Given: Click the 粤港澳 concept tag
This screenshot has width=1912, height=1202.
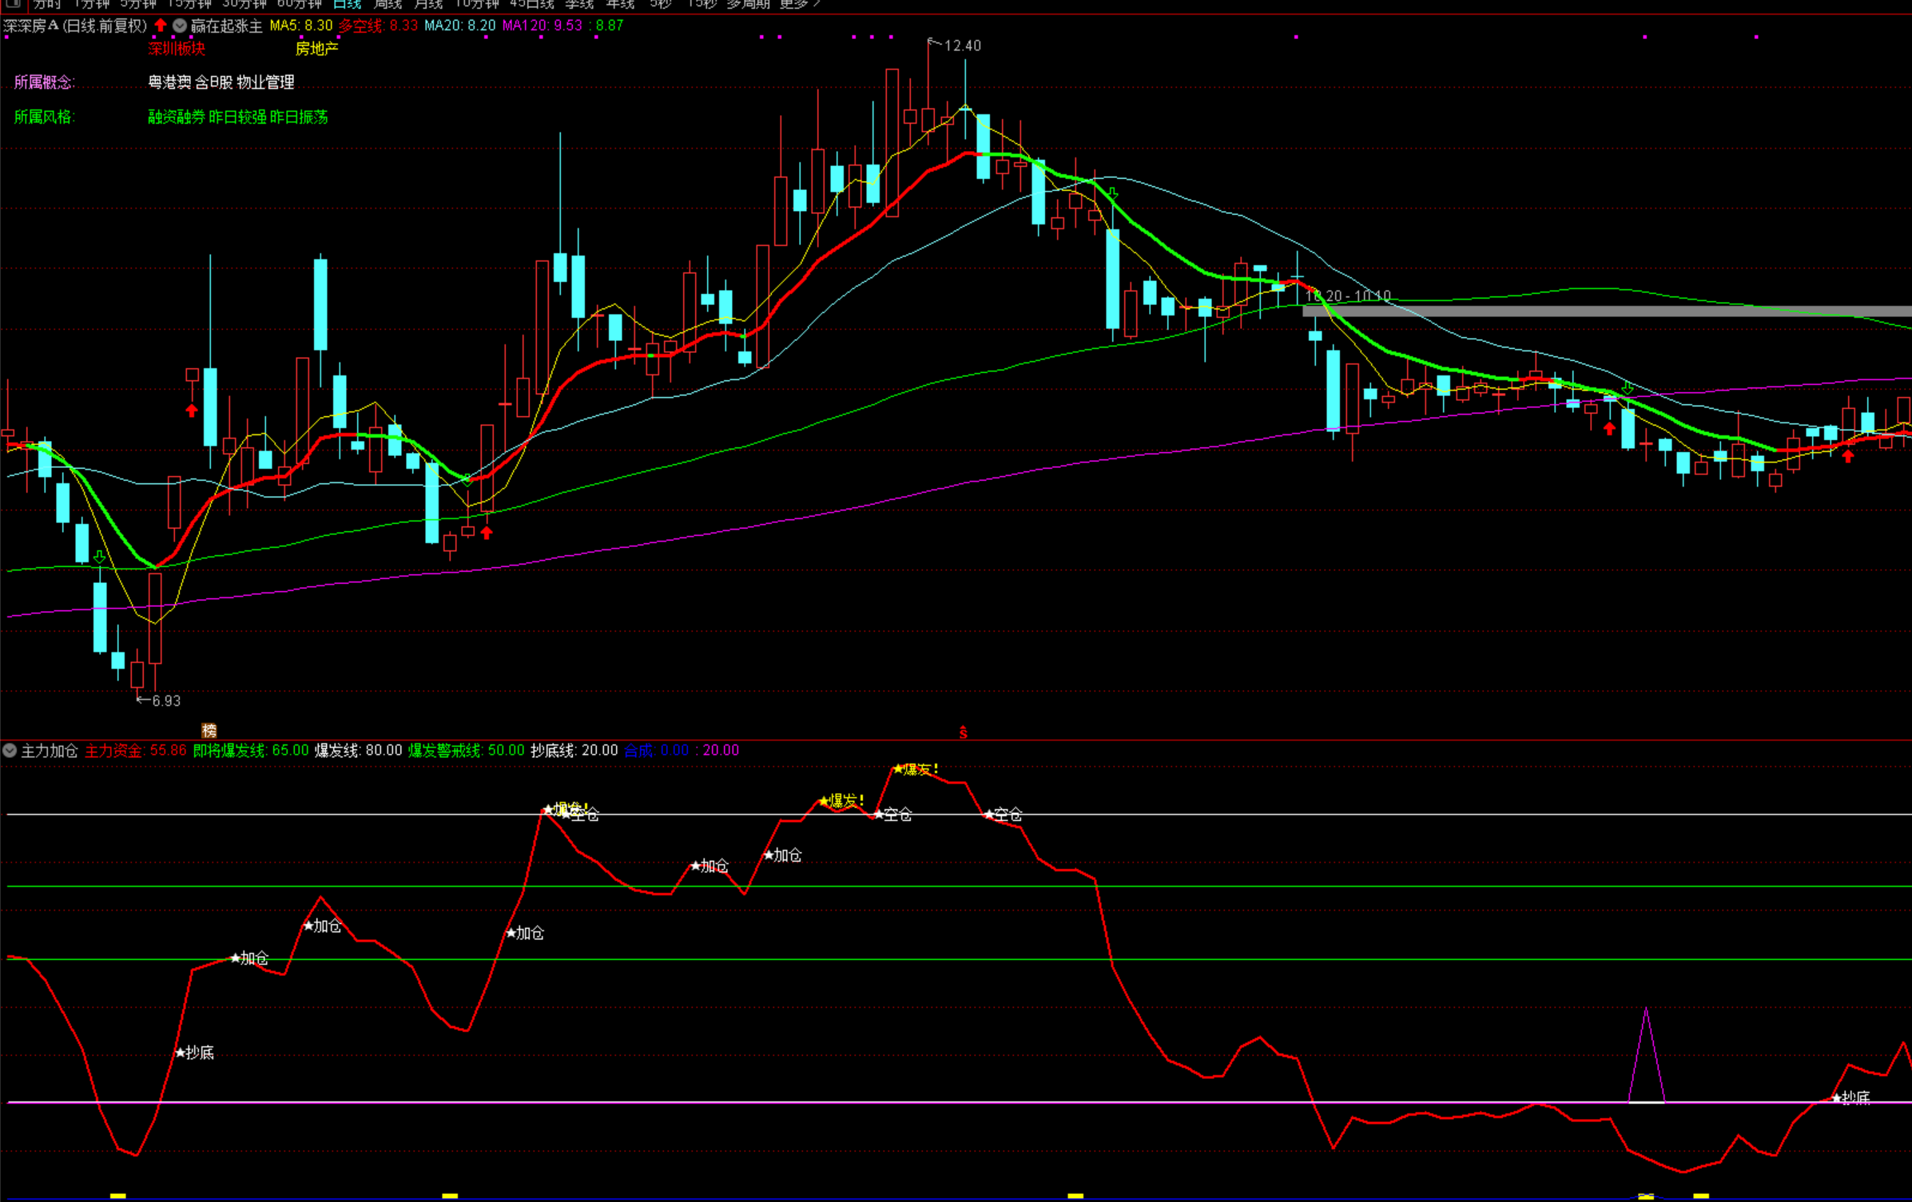Looking at the screenshot, I should [169, 82].
